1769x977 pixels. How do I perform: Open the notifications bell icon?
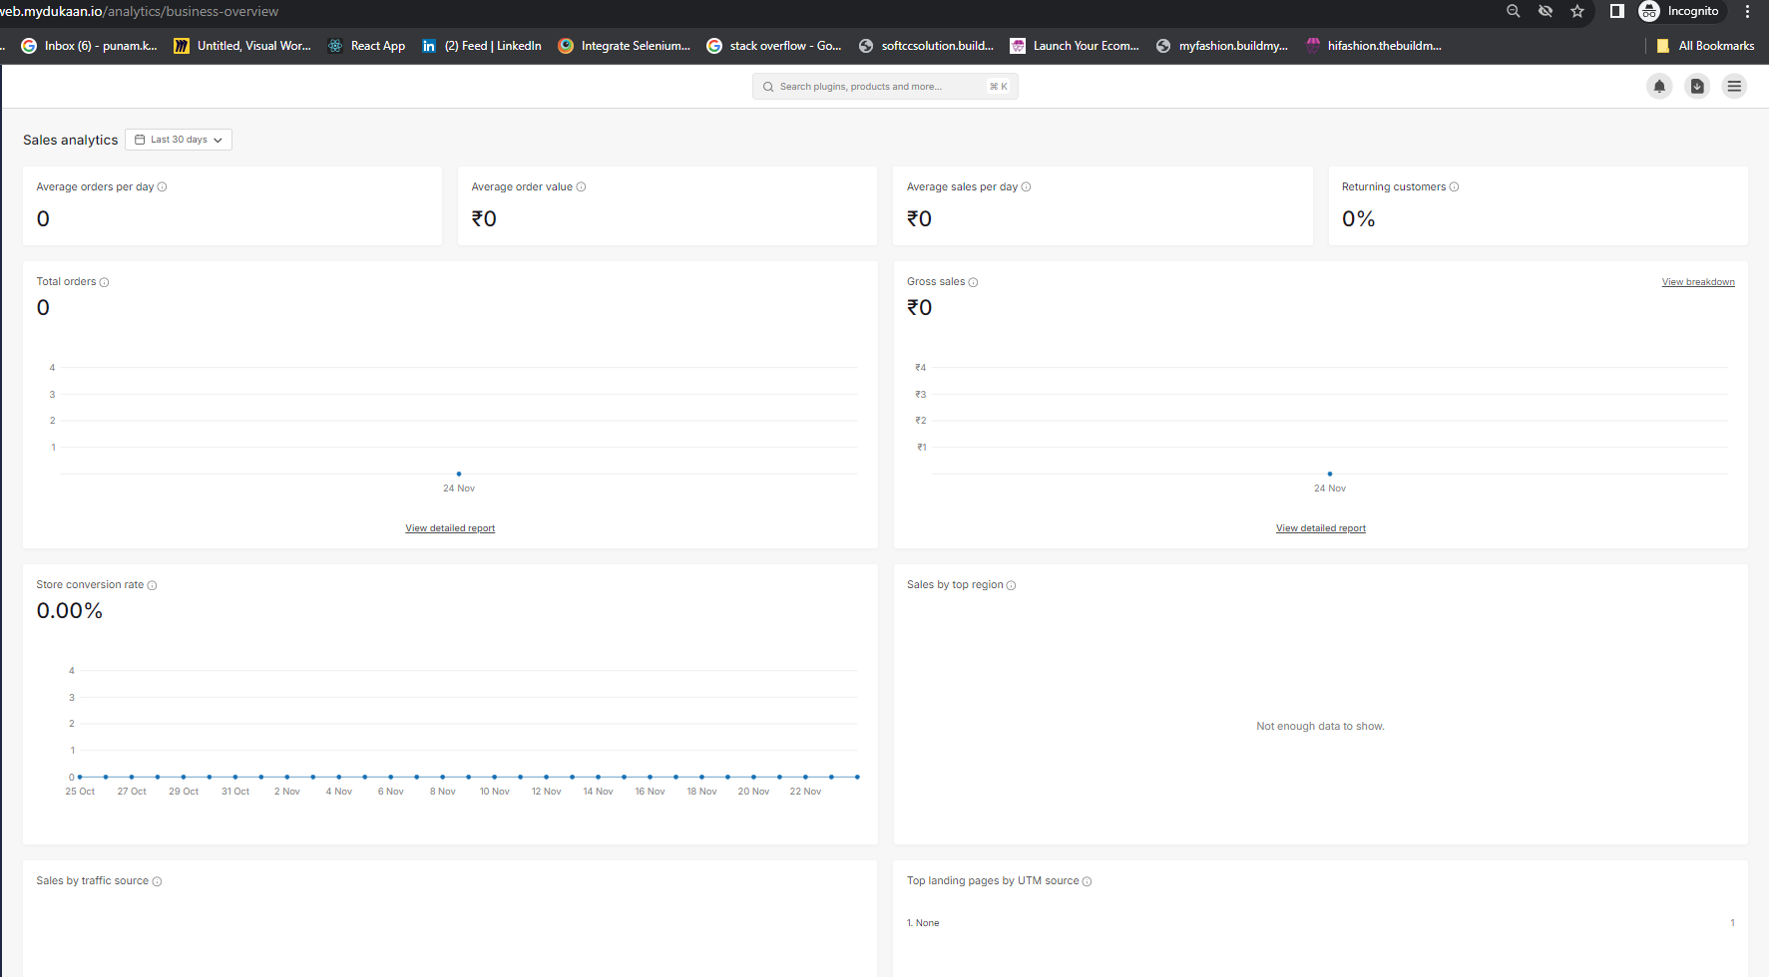tap(1659, 87)
